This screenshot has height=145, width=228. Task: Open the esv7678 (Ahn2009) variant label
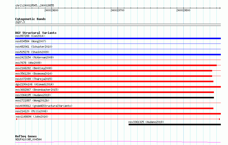pos(28,63)
